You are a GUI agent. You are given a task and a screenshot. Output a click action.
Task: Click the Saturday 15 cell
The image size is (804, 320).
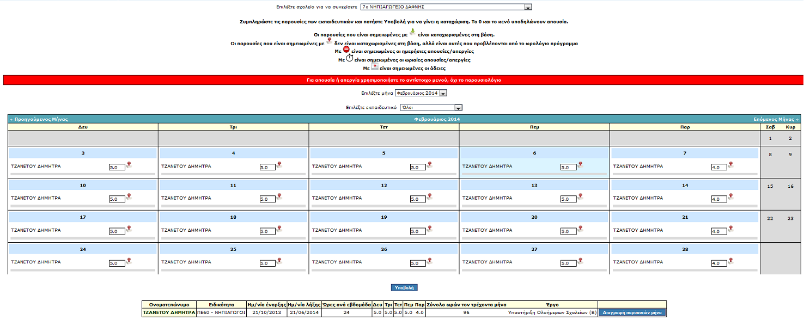770,186
